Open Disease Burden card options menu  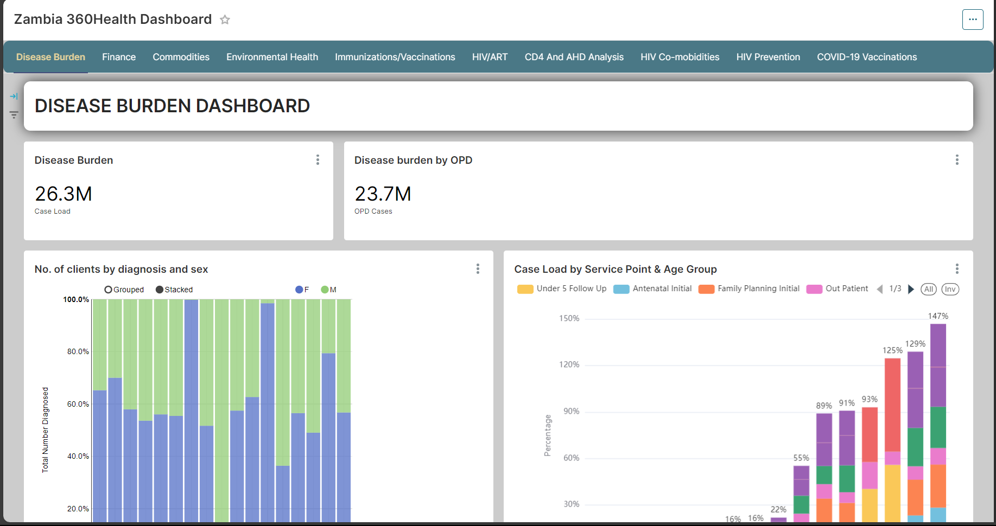click(x=318, y=160)
